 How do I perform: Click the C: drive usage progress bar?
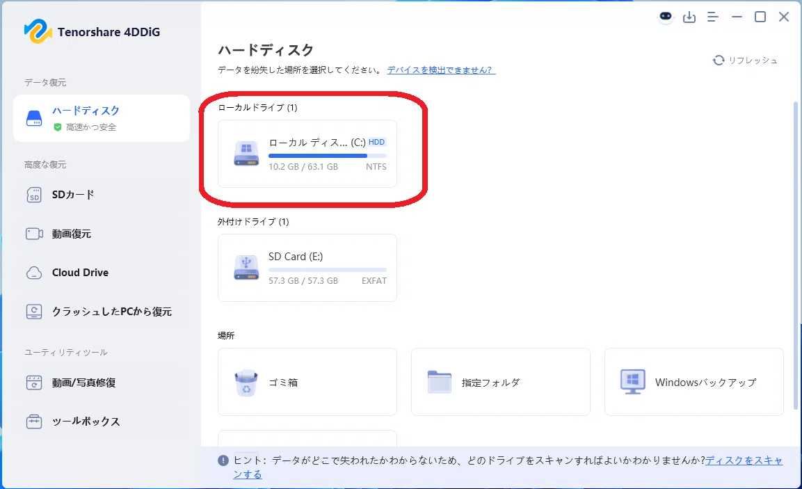click(328, 156)
